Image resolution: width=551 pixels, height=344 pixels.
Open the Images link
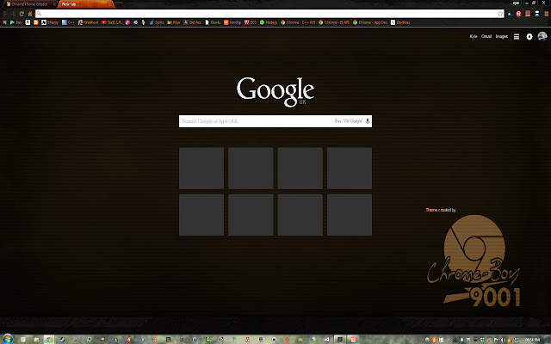point(501,36)
